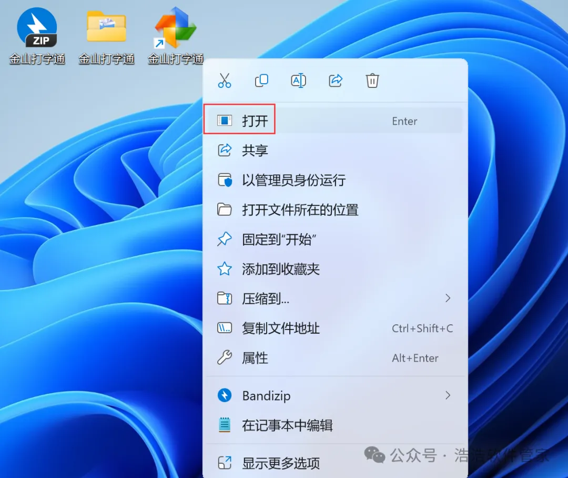This screenshot has width=568, height=478.
Task: Click the Rename icon in context menu
Action: pyautogui.click(x=299, y=81)
